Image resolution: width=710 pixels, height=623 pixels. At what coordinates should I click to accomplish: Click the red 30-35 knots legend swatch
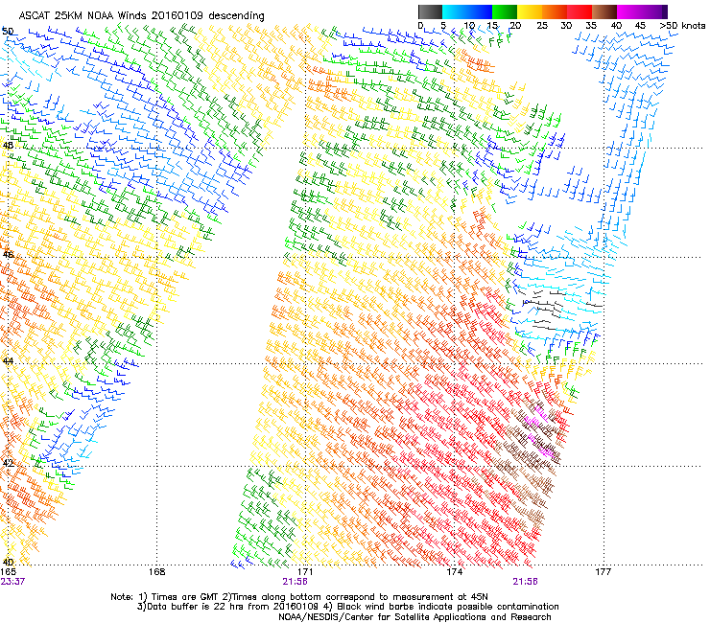pyautogui.click(x=580, y=12)
